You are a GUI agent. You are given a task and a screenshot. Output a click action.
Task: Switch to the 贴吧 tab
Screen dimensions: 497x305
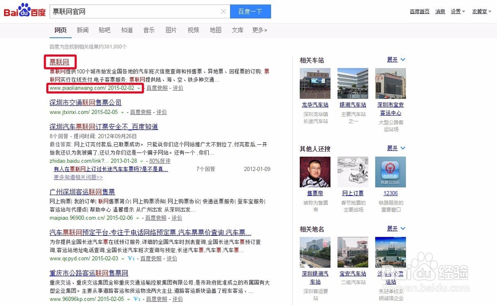104,30
